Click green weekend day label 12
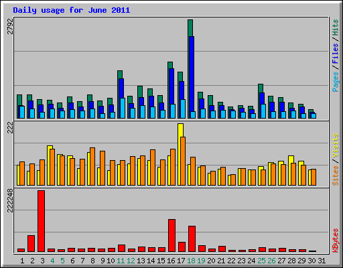 coord(131,261)
